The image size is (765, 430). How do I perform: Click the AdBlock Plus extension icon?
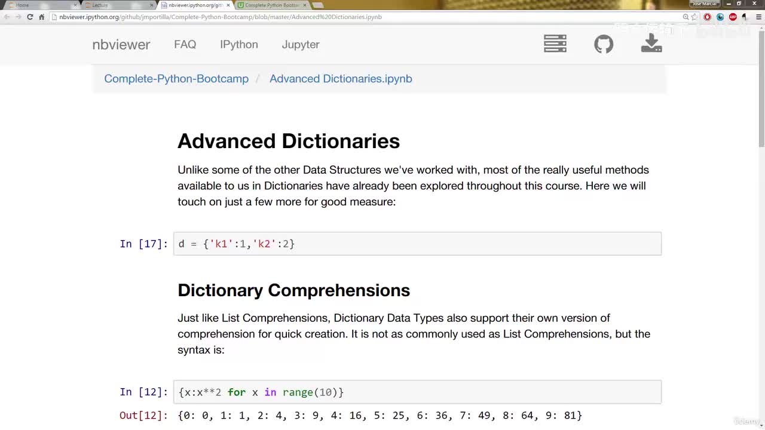(733, 17)
